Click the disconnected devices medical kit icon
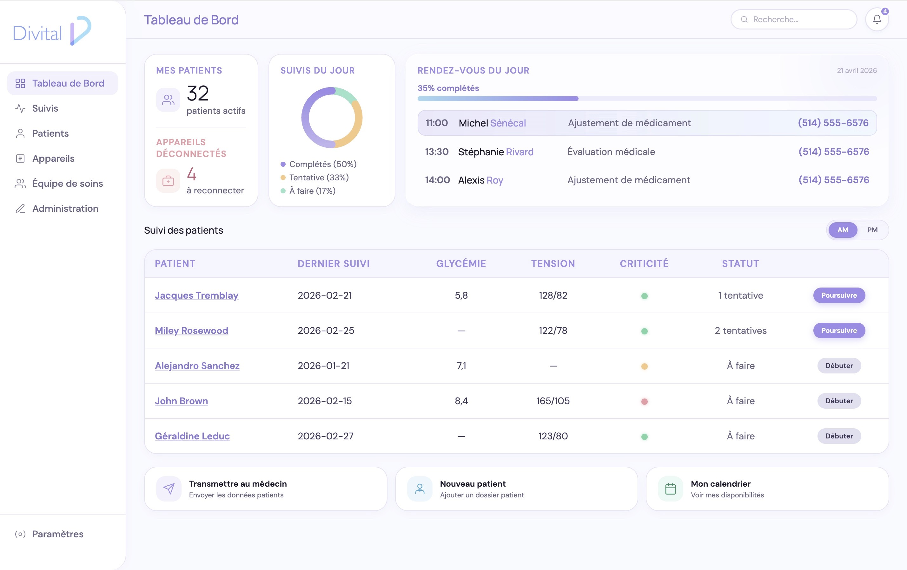907x570 pixels. [x=168, y=181]
